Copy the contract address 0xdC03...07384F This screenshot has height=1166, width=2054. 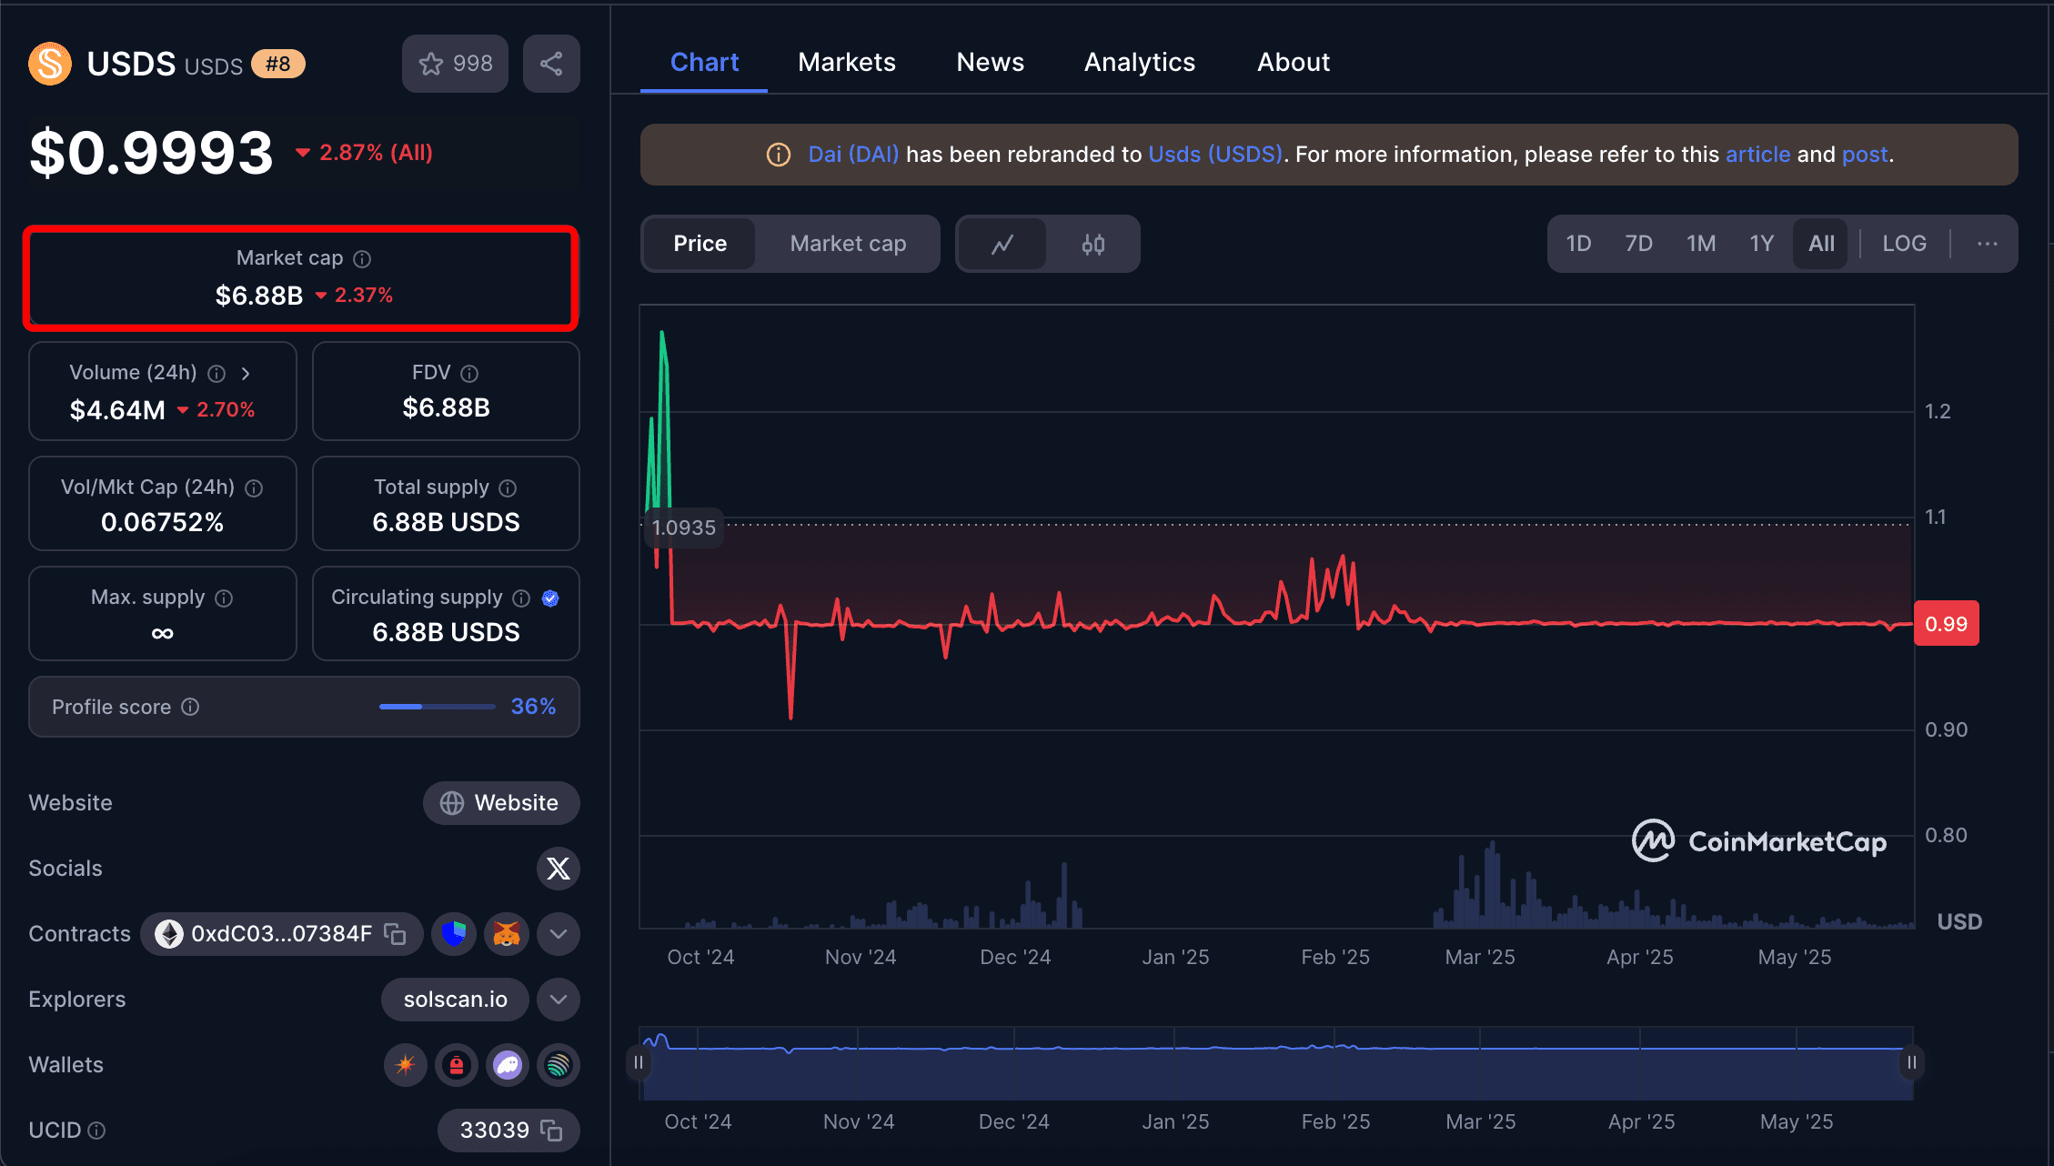point(395,934)
